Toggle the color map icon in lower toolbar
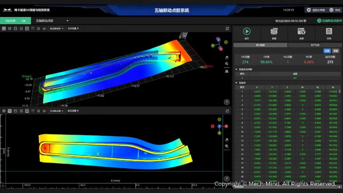Viewport: 343px width, 193px height. 27,111
